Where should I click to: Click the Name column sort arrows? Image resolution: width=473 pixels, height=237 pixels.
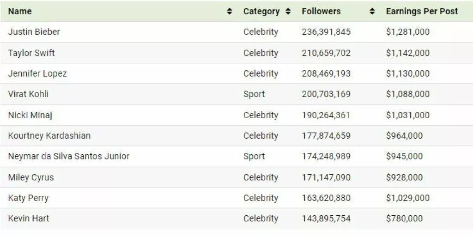tap(230, 12)
